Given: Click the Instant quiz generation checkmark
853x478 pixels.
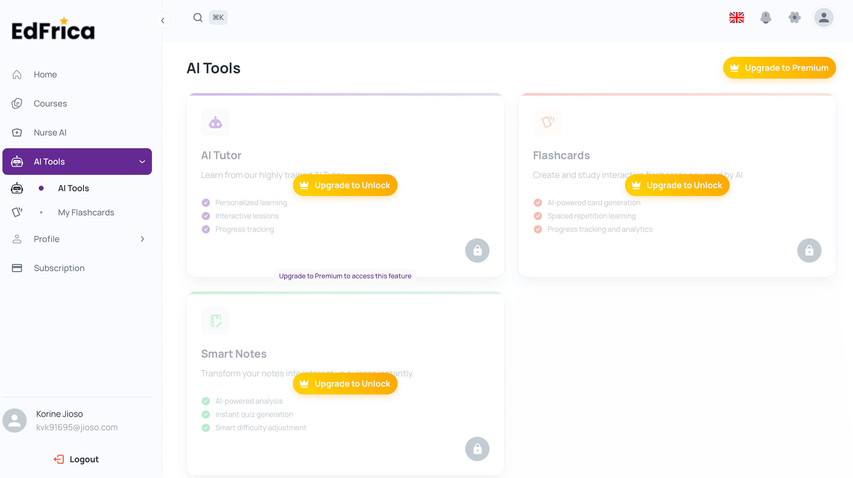Looking at the screenshot, I should [x=206, y=414].
